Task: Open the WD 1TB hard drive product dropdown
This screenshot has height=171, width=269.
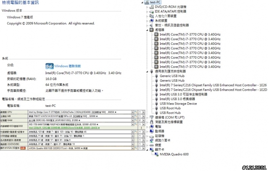Action: tap(133, 124)
